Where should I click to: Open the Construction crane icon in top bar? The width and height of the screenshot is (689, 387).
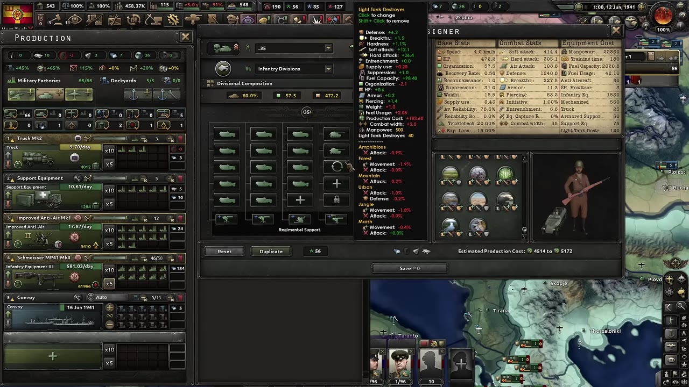coord(153,20)
